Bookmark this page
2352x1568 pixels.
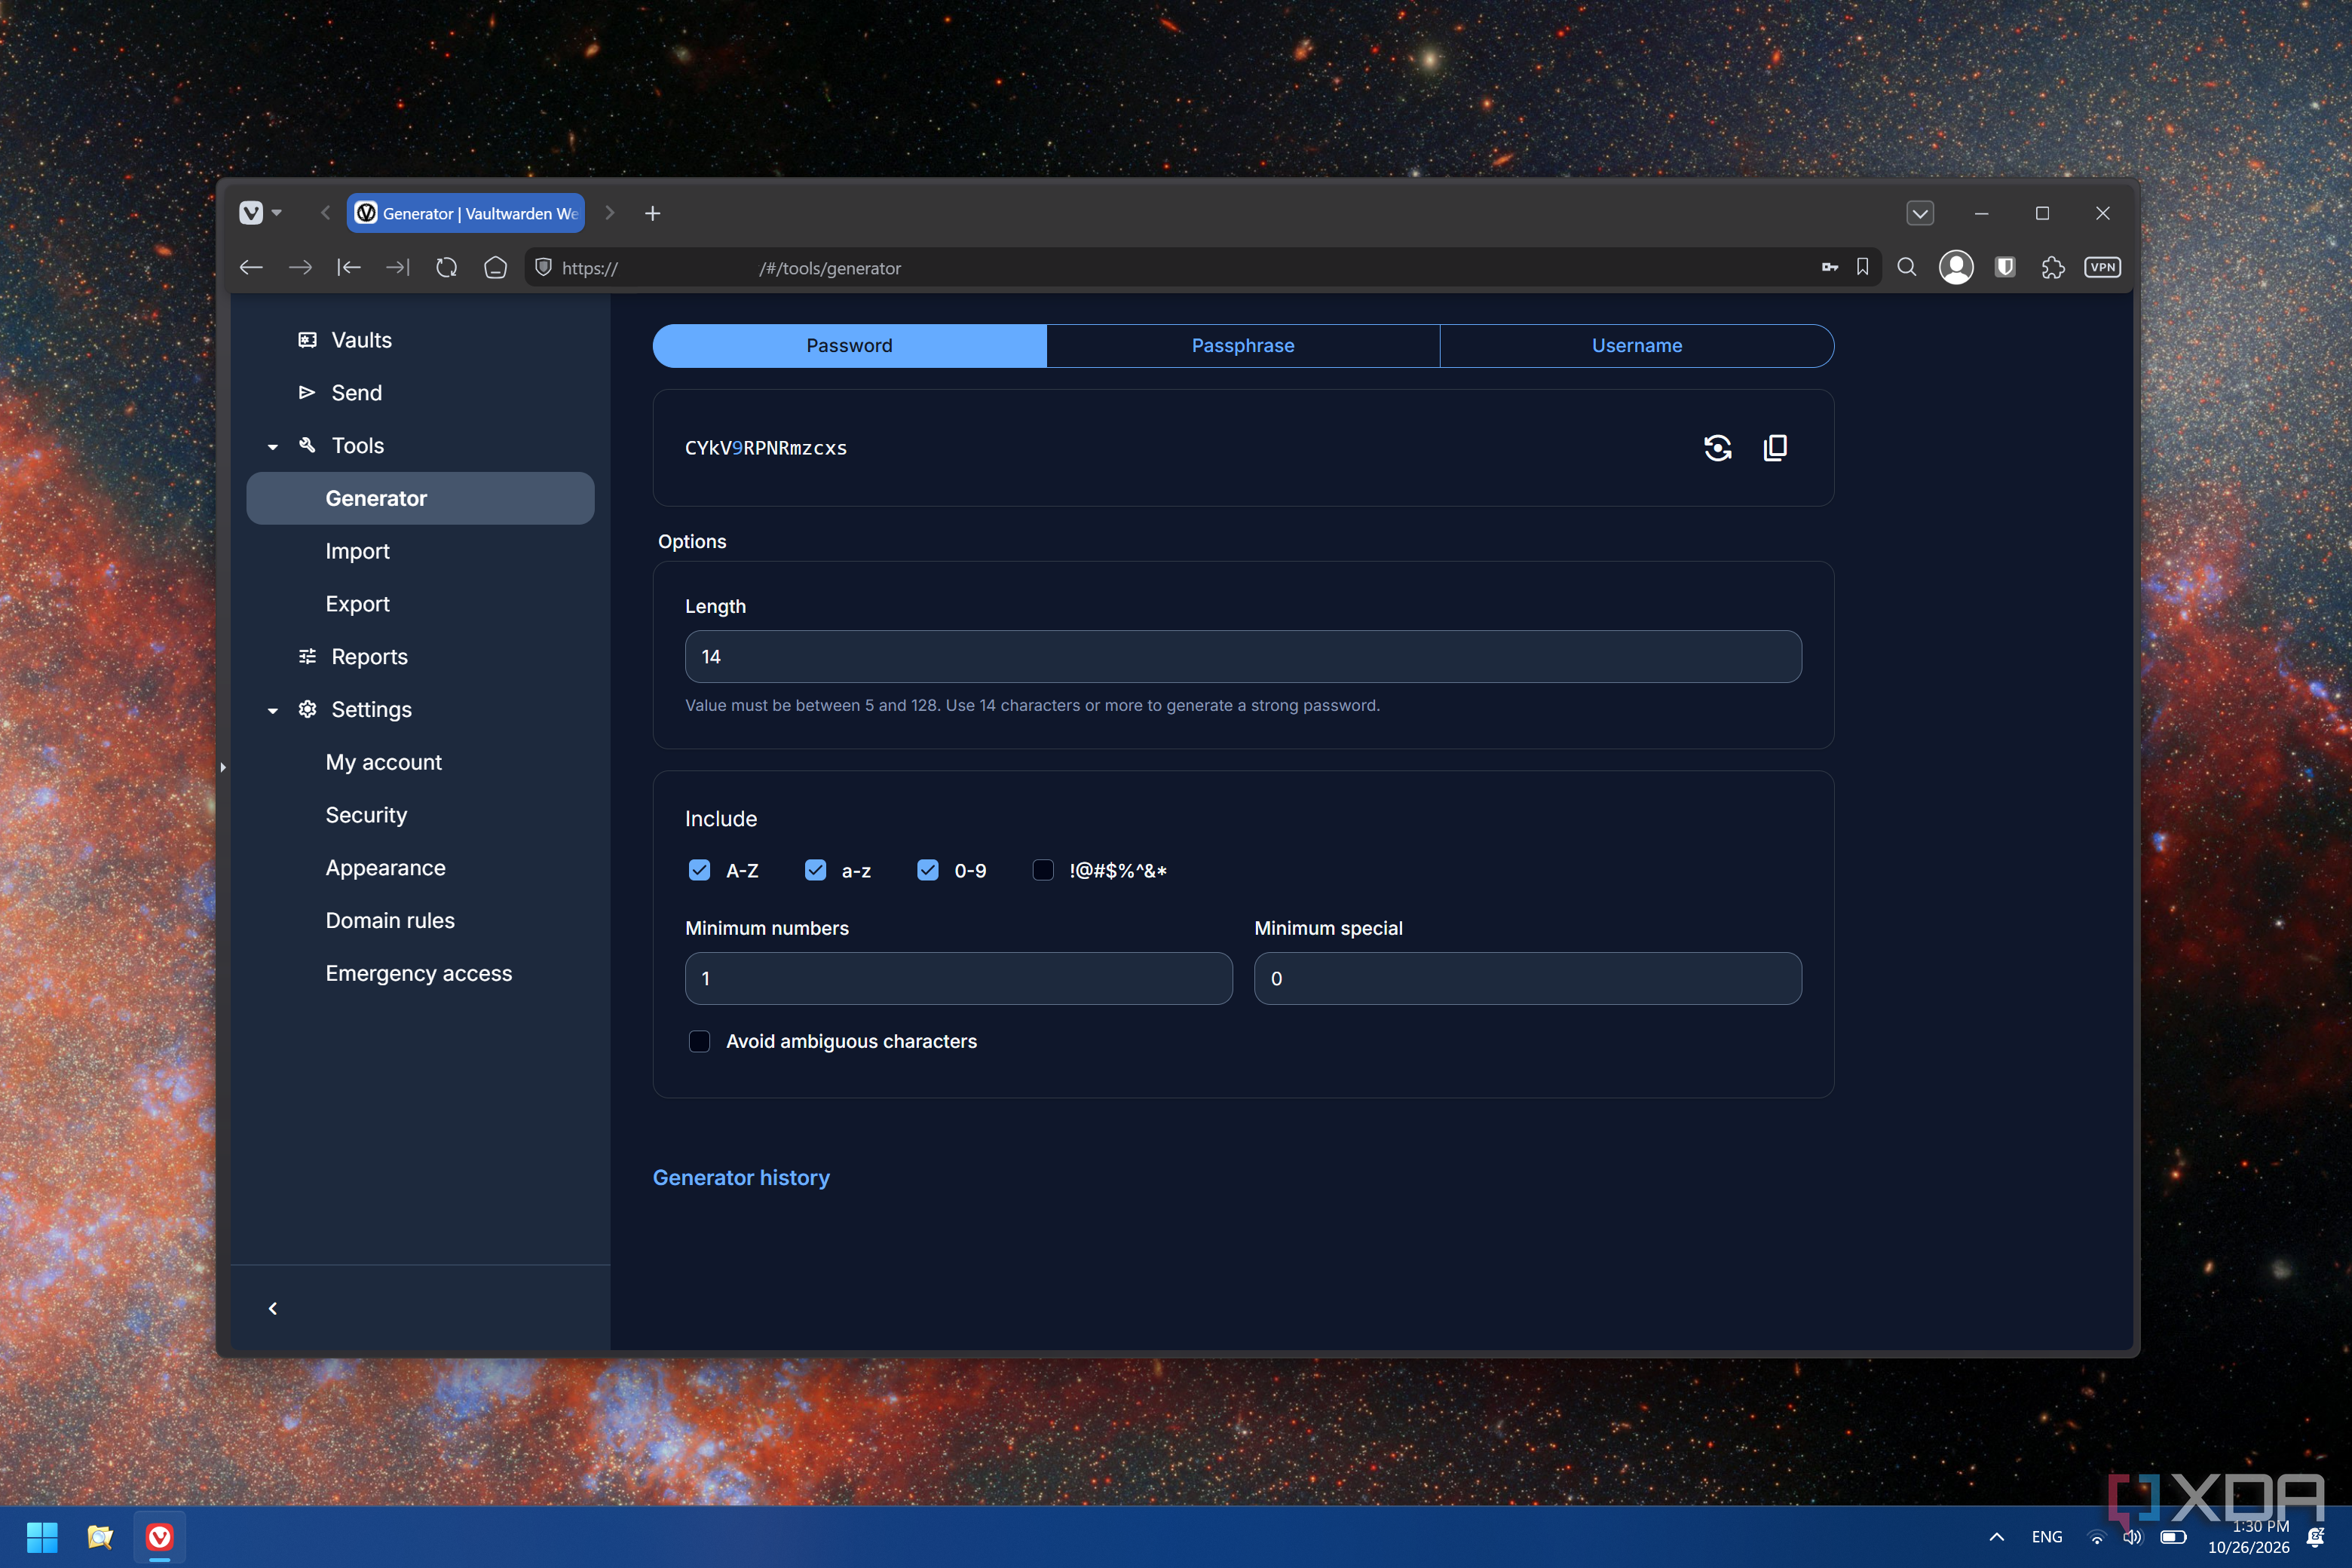(x=1862, y=268)
